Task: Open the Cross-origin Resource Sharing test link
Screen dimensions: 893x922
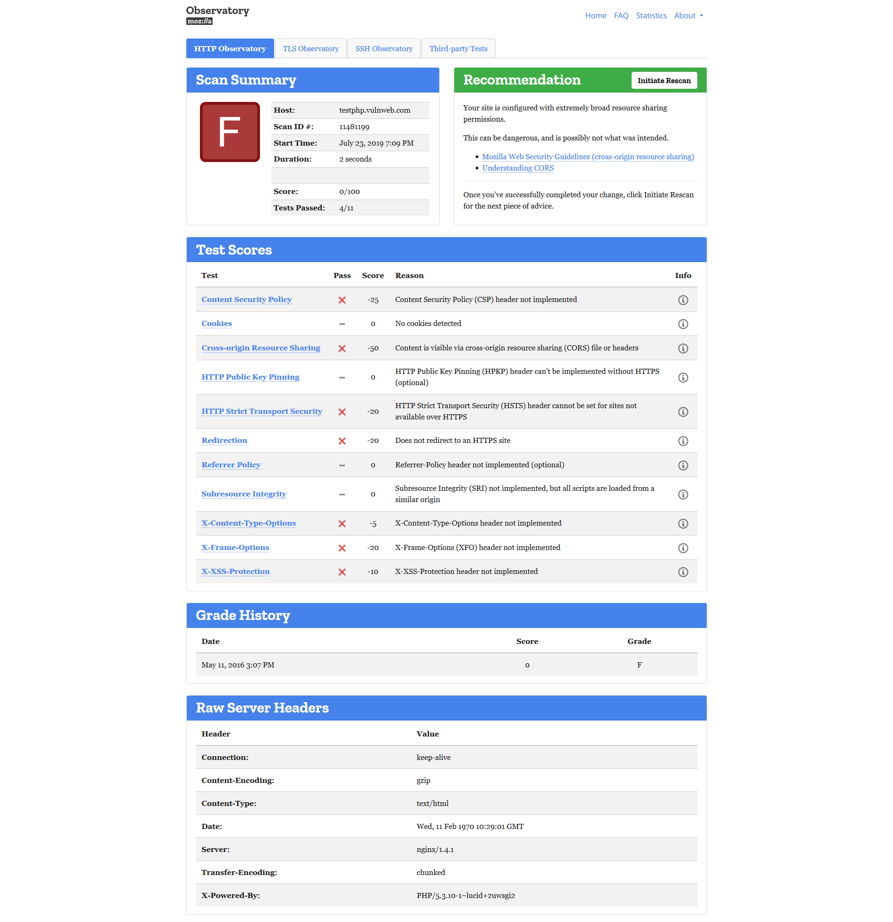Action: (260, 348)
